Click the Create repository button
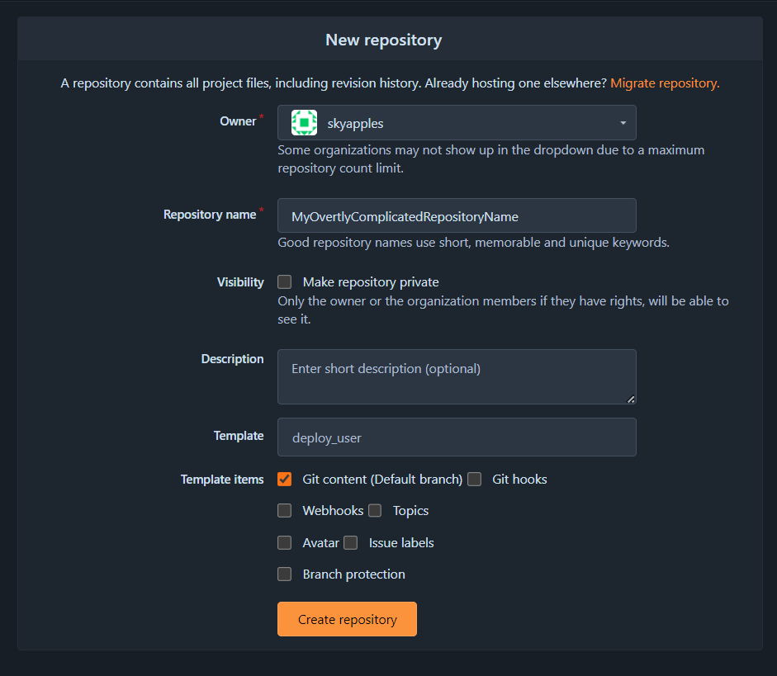Screen dimensions: 777x676 coord(347,619)
